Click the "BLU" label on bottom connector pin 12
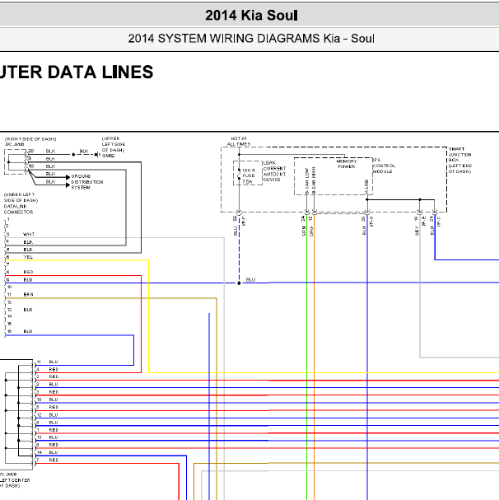The height and width of the screenshot is (500, 499). [54, 415]
